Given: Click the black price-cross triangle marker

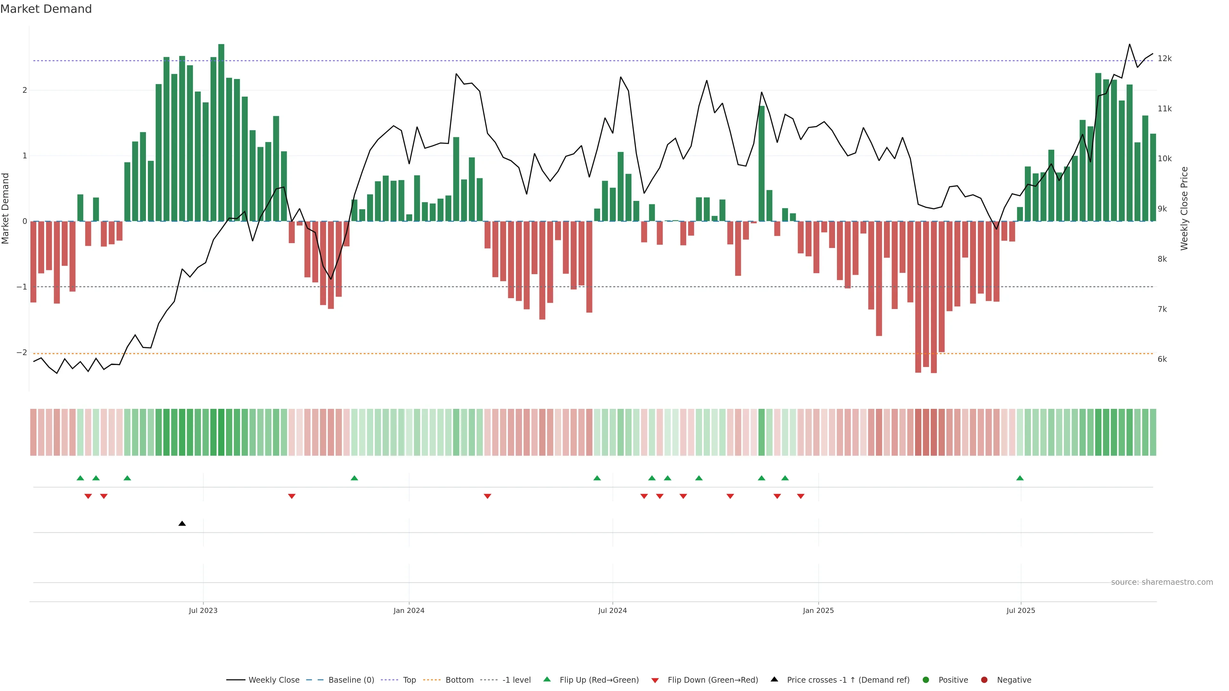Looking at the screenshot, I should (182, 524).
